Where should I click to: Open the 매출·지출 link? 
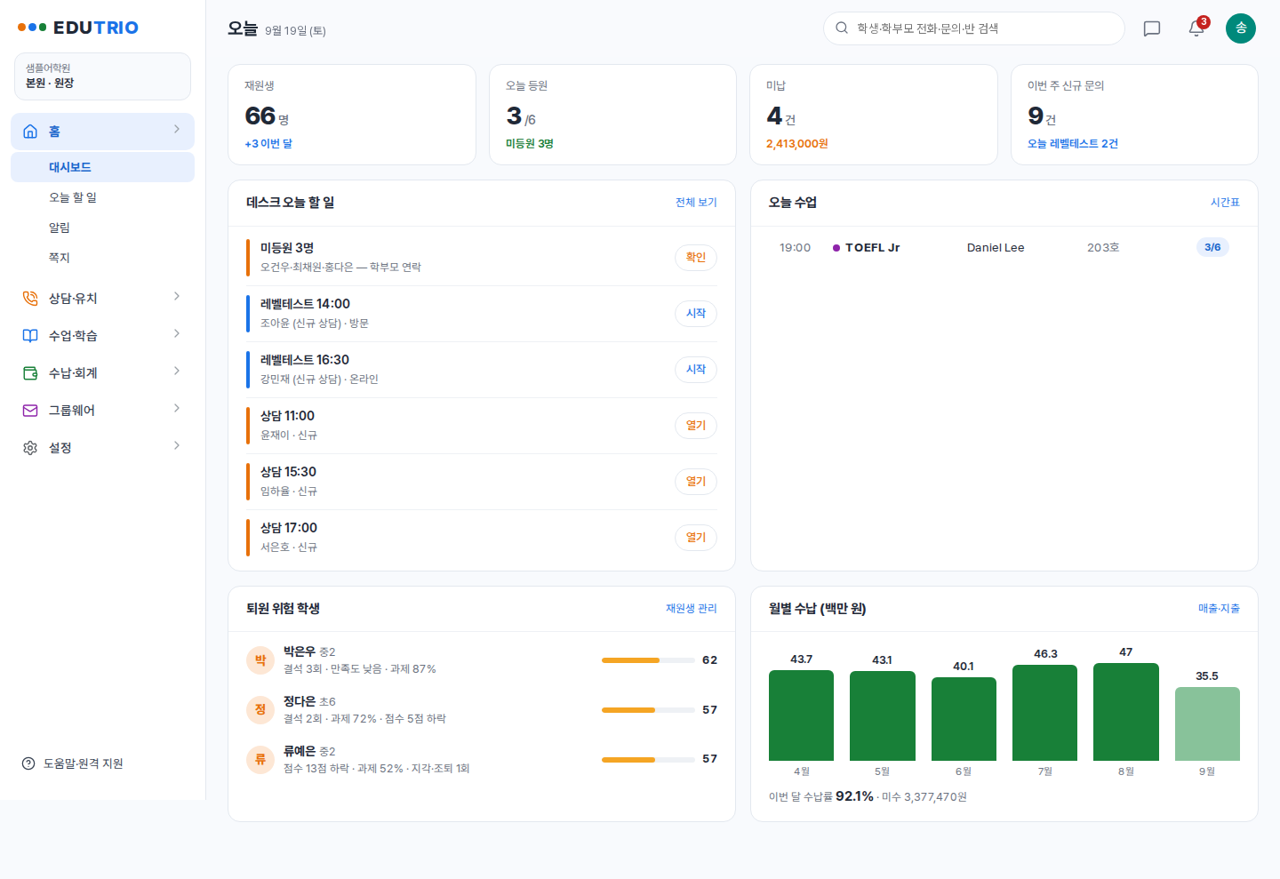(1219, 609)
